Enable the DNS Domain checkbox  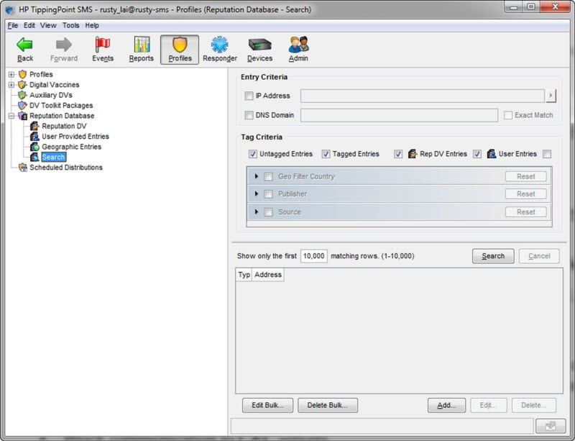point(249,115)
